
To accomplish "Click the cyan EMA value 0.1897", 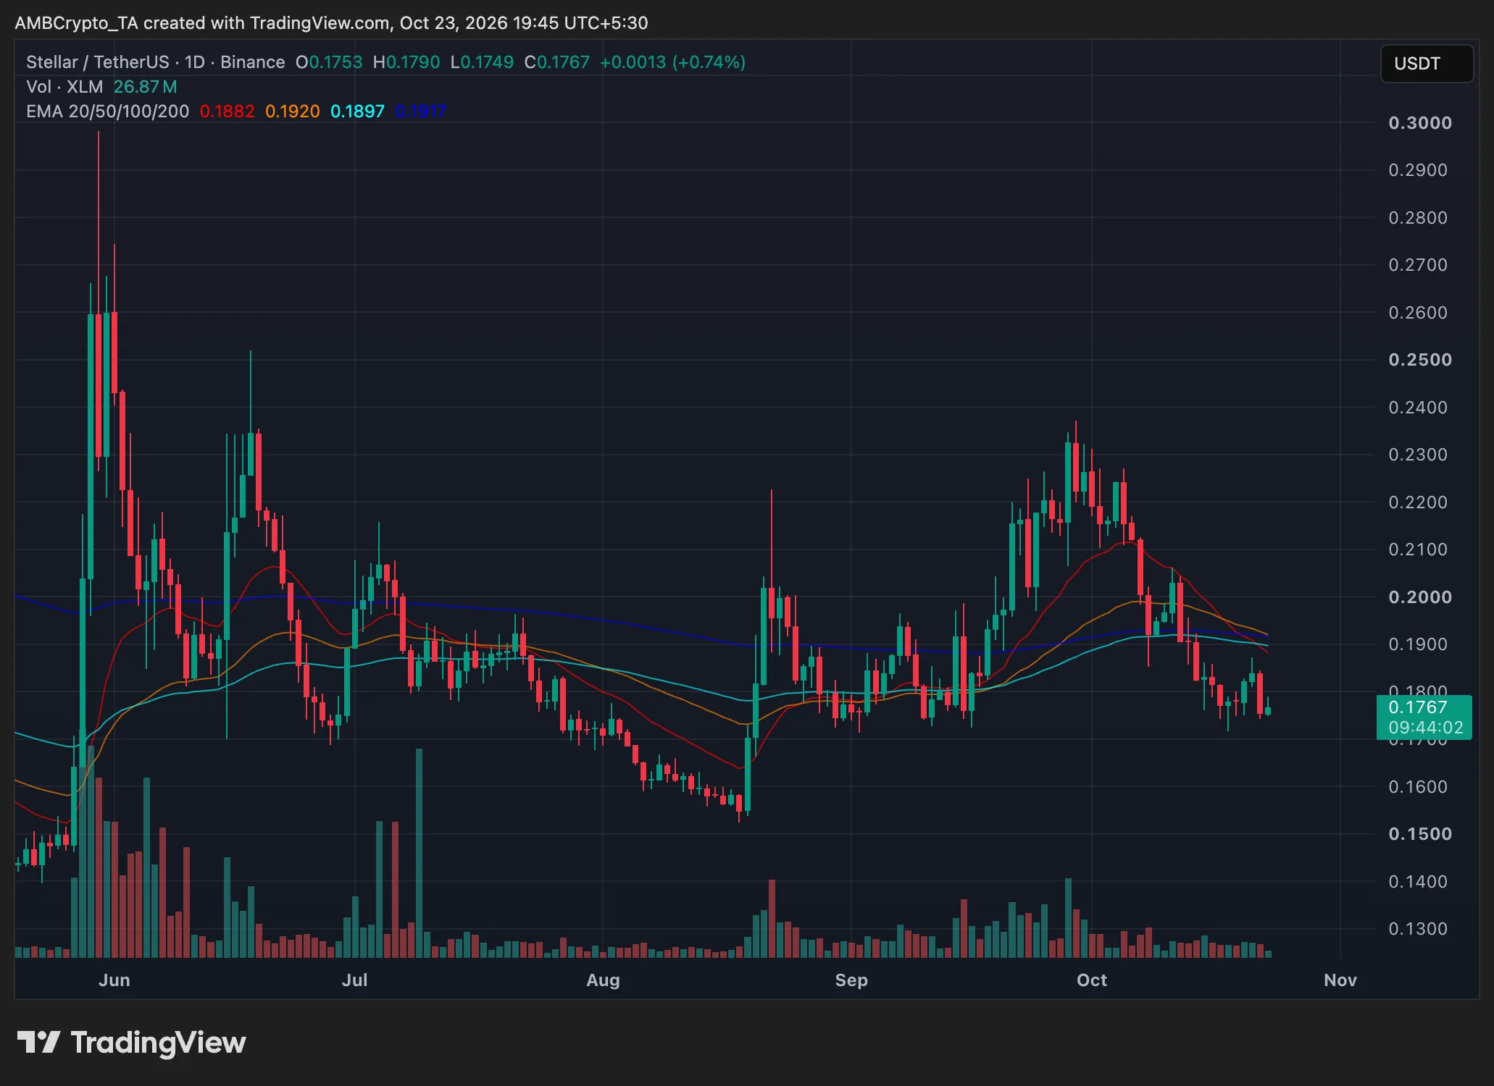I will tap(357, 111).
